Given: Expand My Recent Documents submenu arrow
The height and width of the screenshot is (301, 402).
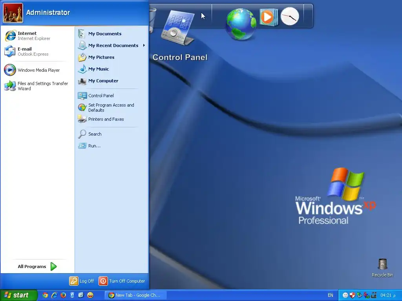Looking at the screenshot, I should 144,45.
